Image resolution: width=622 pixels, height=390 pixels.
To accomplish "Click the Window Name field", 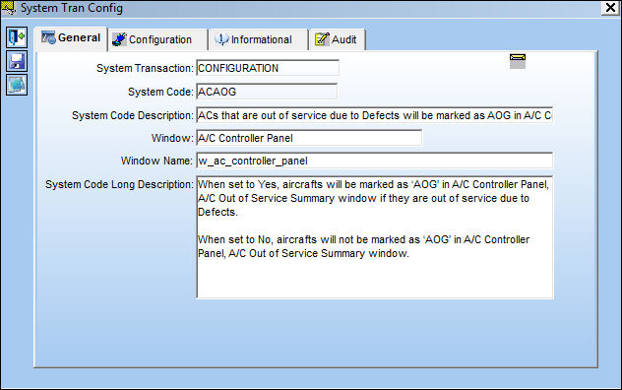I will click(374, 161).
